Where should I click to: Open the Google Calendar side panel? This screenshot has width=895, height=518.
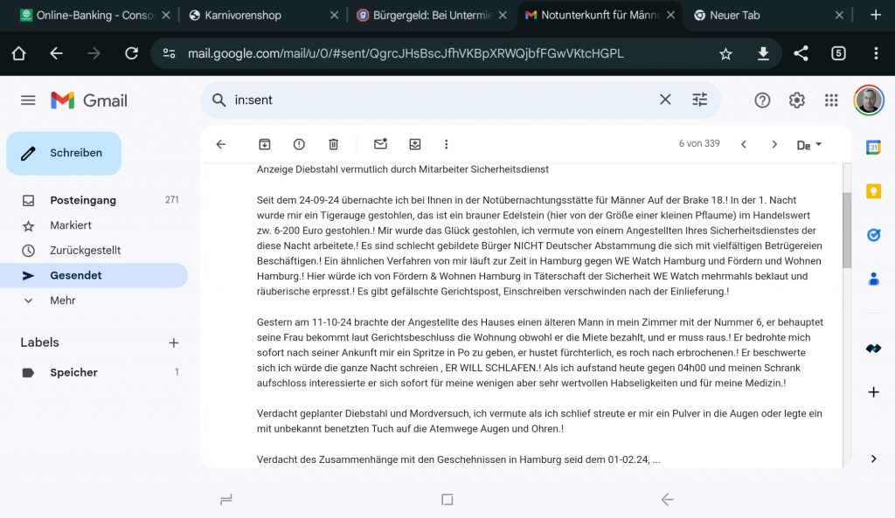click(x=873, y=148)
